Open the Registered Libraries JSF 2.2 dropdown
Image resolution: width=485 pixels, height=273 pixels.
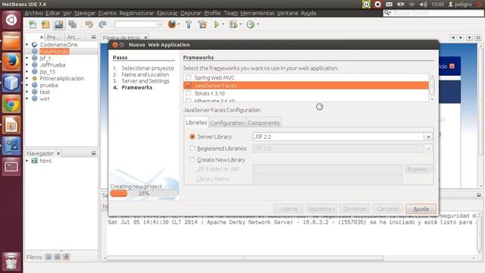[428, 149]
